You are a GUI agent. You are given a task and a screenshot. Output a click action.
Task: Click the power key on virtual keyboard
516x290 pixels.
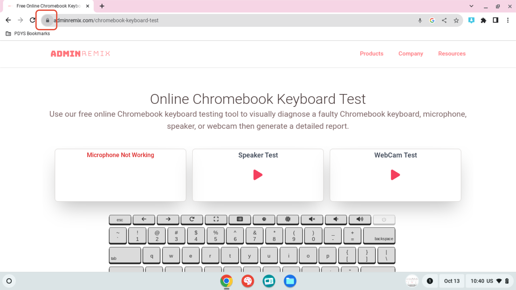(384, 220)
